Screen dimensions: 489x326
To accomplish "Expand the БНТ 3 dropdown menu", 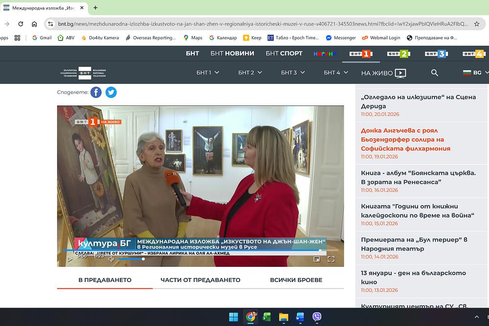I will pos(292,73).
